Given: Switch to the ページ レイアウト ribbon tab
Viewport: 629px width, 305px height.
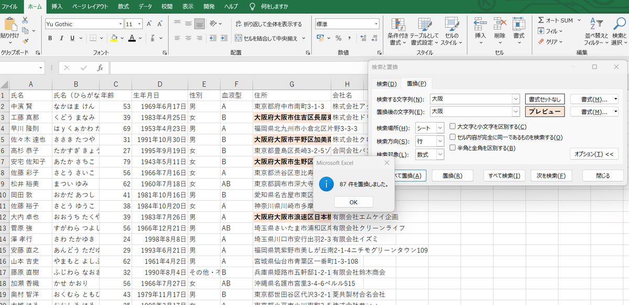Looking at the screenshot, I should tap(89, 6).
